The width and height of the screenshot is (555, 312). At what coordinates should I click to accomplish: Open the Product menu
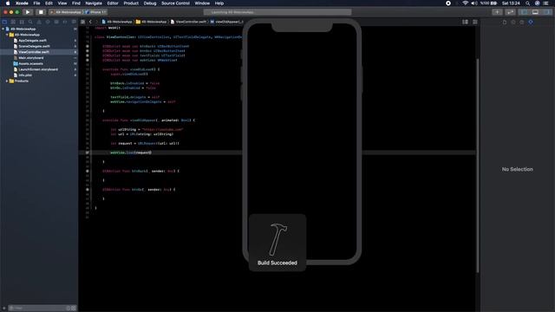pos(131,3)
